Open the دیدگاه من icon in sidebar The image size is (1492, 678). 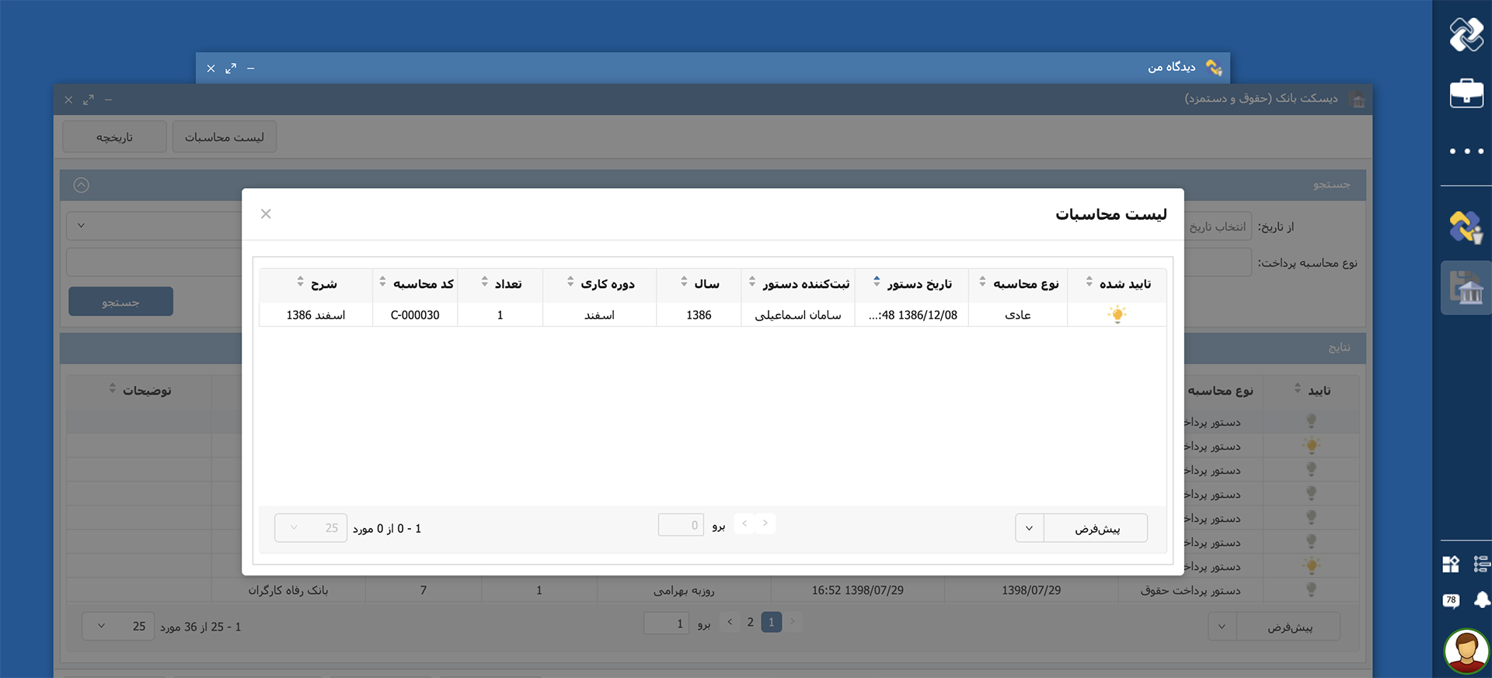(1466, 228)
